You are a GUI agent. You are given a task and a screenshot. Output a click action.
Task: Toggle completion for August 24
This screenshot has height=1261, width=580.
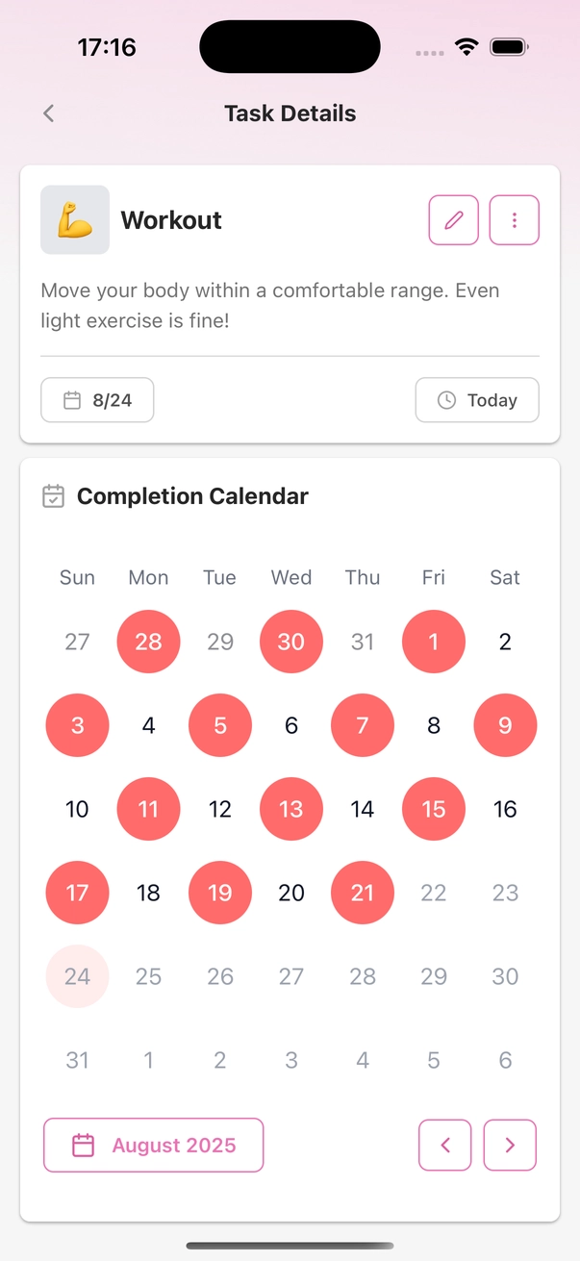pos(77,976)
